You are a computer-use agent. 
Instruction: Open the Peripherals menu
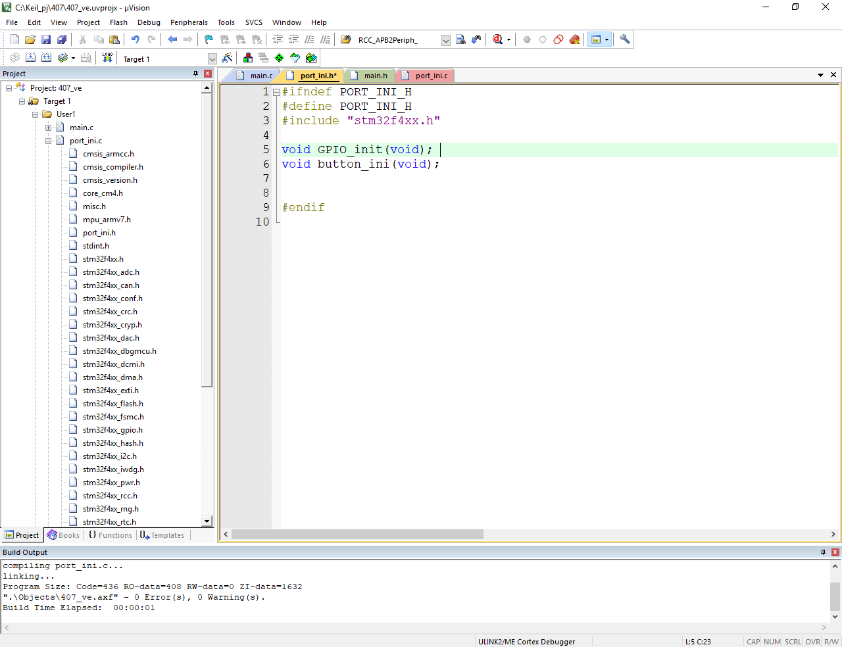coord(189,22)
